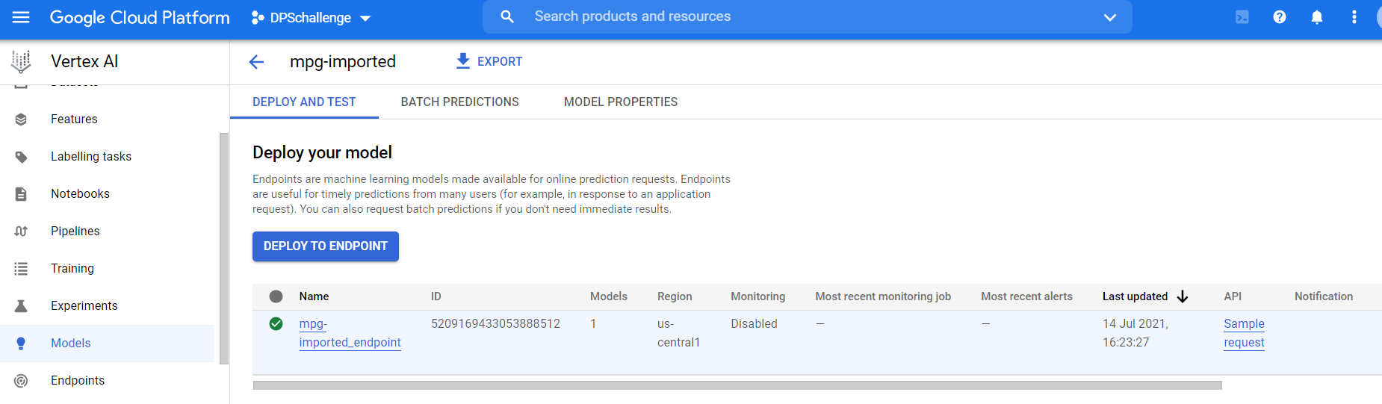Image resolution: width=1382 pixels, height=404 pixels.
Task: Open the Help question mark icon
Action: pyautogui.click(x=1280, y=16)
